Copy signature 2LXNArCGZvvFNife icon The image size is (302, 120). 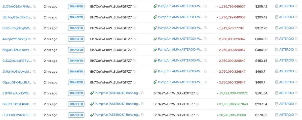35,7
